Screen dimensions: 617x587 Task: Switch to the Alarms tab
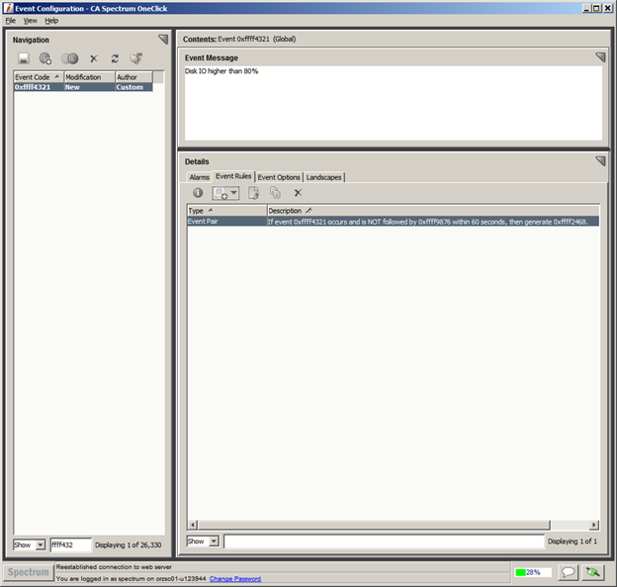pyautogui.click(x=199, y=177)
